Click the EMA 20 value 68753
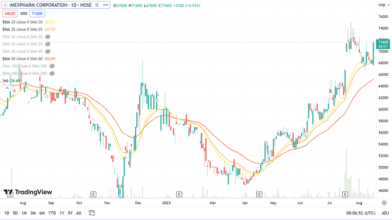This screenshot has height=220, width=392. click(x=50, y=22)
